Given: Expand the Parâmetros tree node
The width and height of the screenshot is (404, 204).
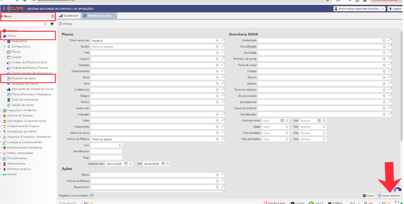Looking at the screenshot, I should [x=5, y=41].
